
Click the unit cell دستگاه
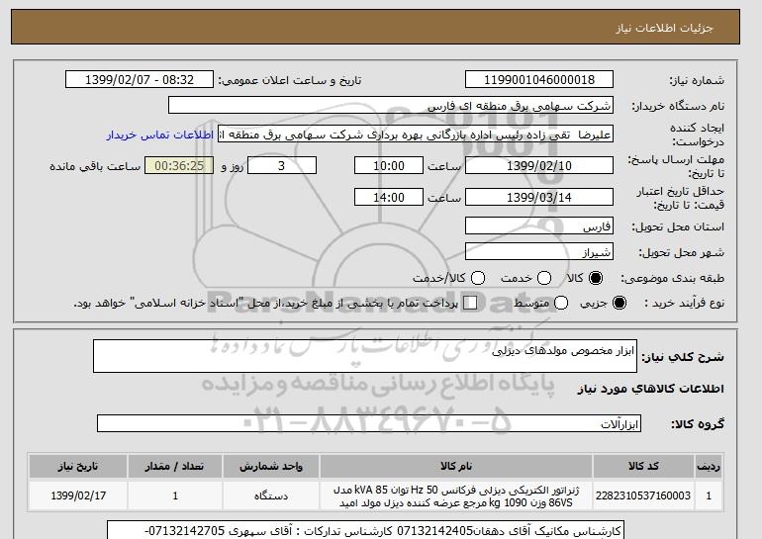click(x=271, y=495)
